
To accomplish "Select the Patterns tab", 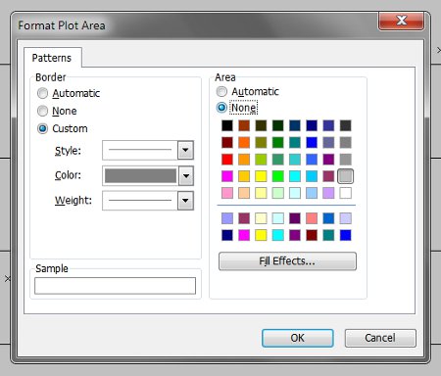I will click(52, 58).
